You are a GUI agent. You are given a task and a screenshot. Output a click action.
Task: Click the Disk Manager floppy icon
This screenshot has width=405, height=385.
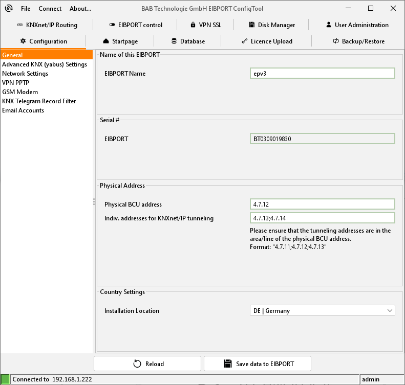pos(252,25)
